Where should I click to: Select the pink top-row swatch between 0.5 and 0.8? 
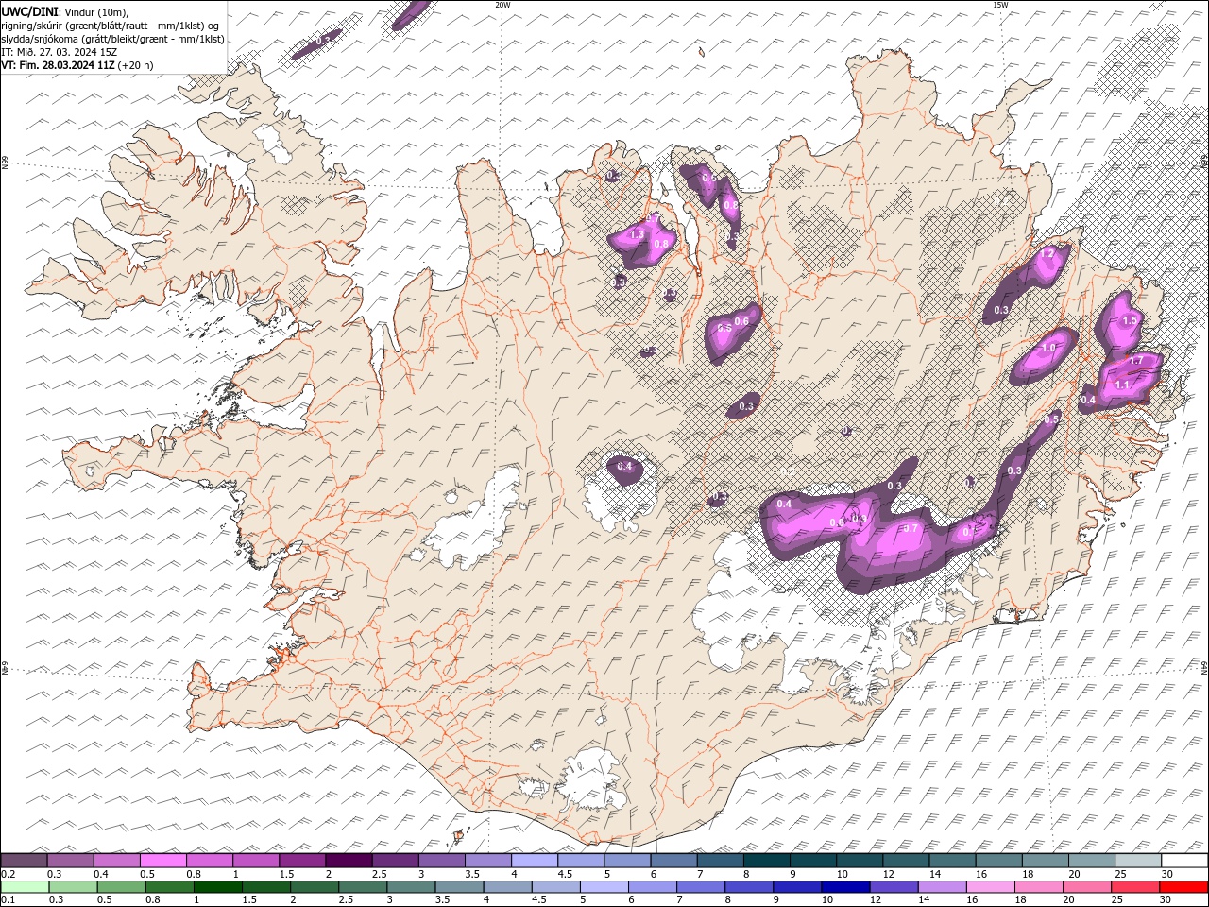point(163,861)
